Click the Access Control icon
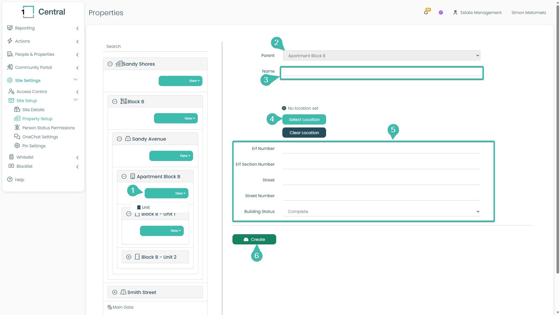This screenshot has width=560, height=315. tap(11, 91)
